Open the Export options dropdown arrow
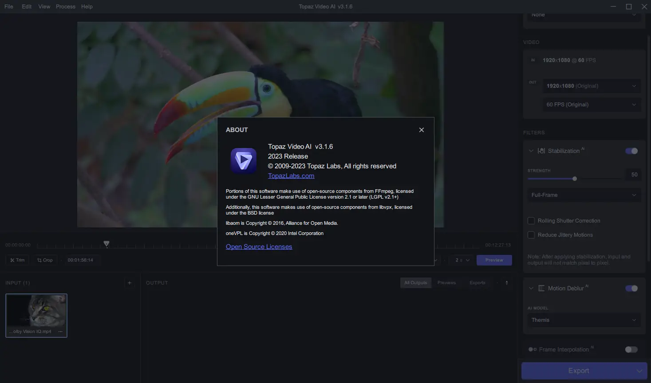 (639, 371)
